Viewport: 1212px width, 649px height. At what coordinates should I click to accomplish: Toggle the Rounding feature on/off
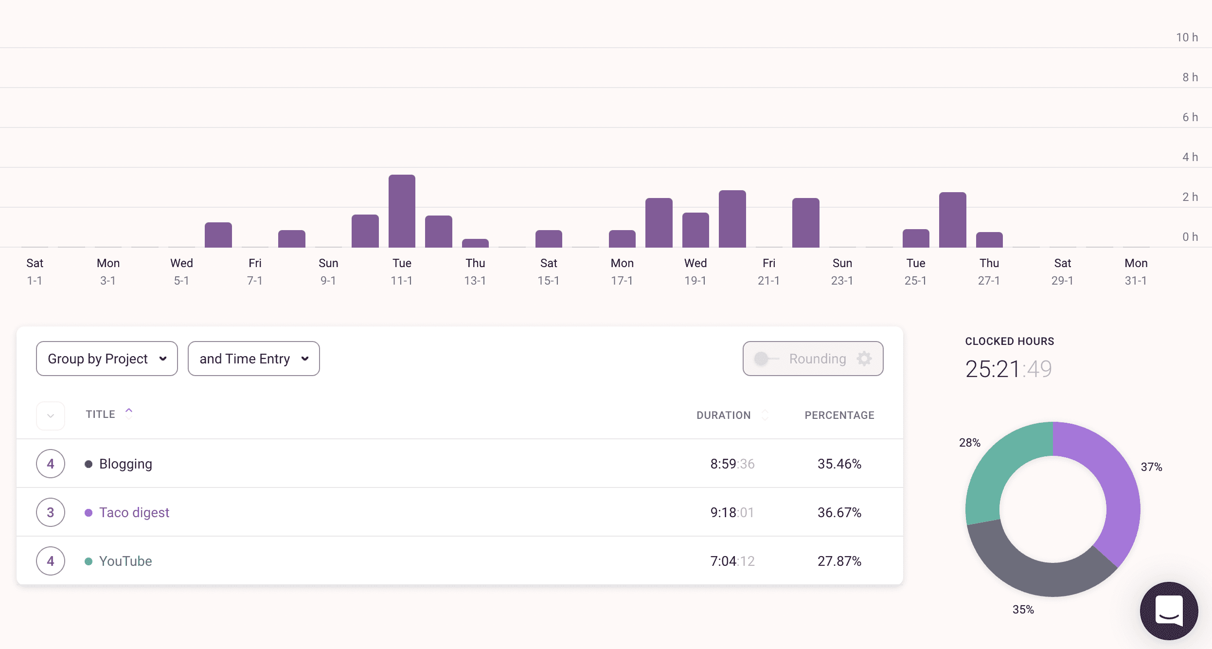click(x=766, y=359)
